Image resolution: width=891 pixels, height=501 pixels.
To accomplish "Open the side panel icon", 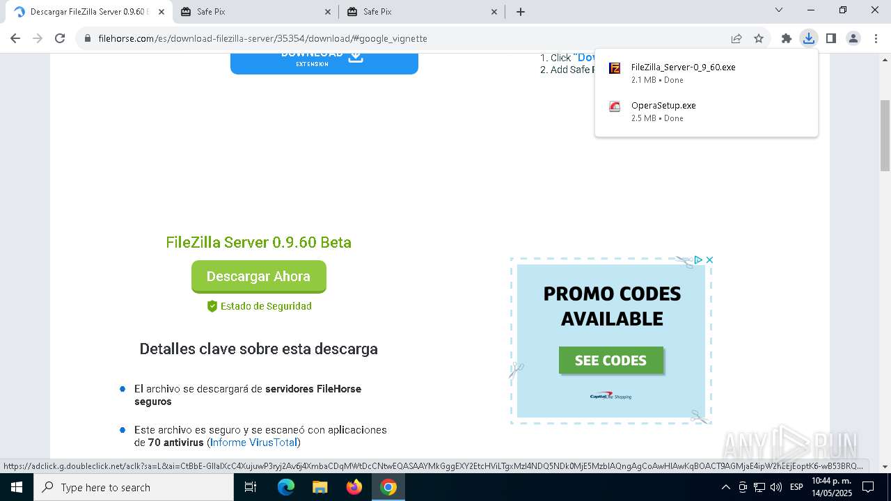I will 830,38.
